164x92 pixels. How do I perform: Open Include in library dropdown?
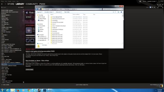click(x=49, y=12)
